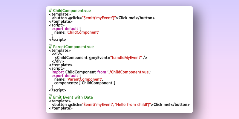The height and width of the screenshot is (119, 239).
Task: Select the '// ParentComponent.vue' comment line
Action: tap(71, 47)
